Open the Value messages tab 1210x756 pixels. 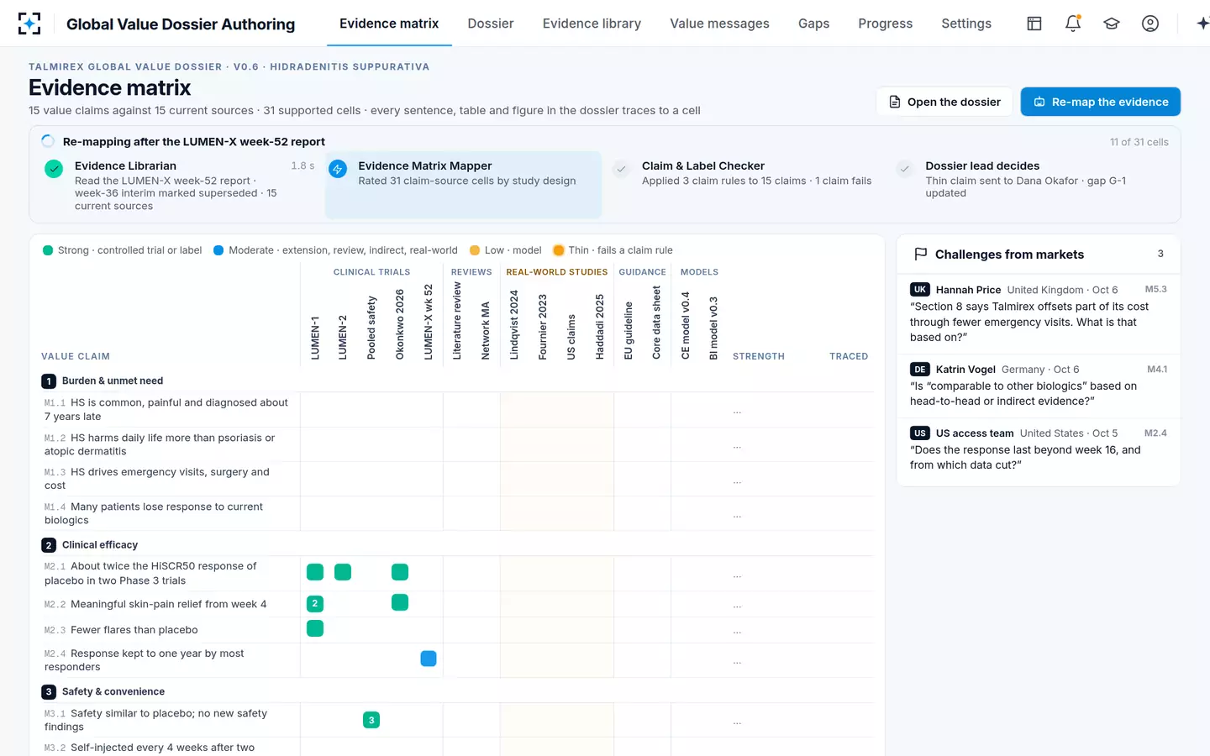[719, 24]
